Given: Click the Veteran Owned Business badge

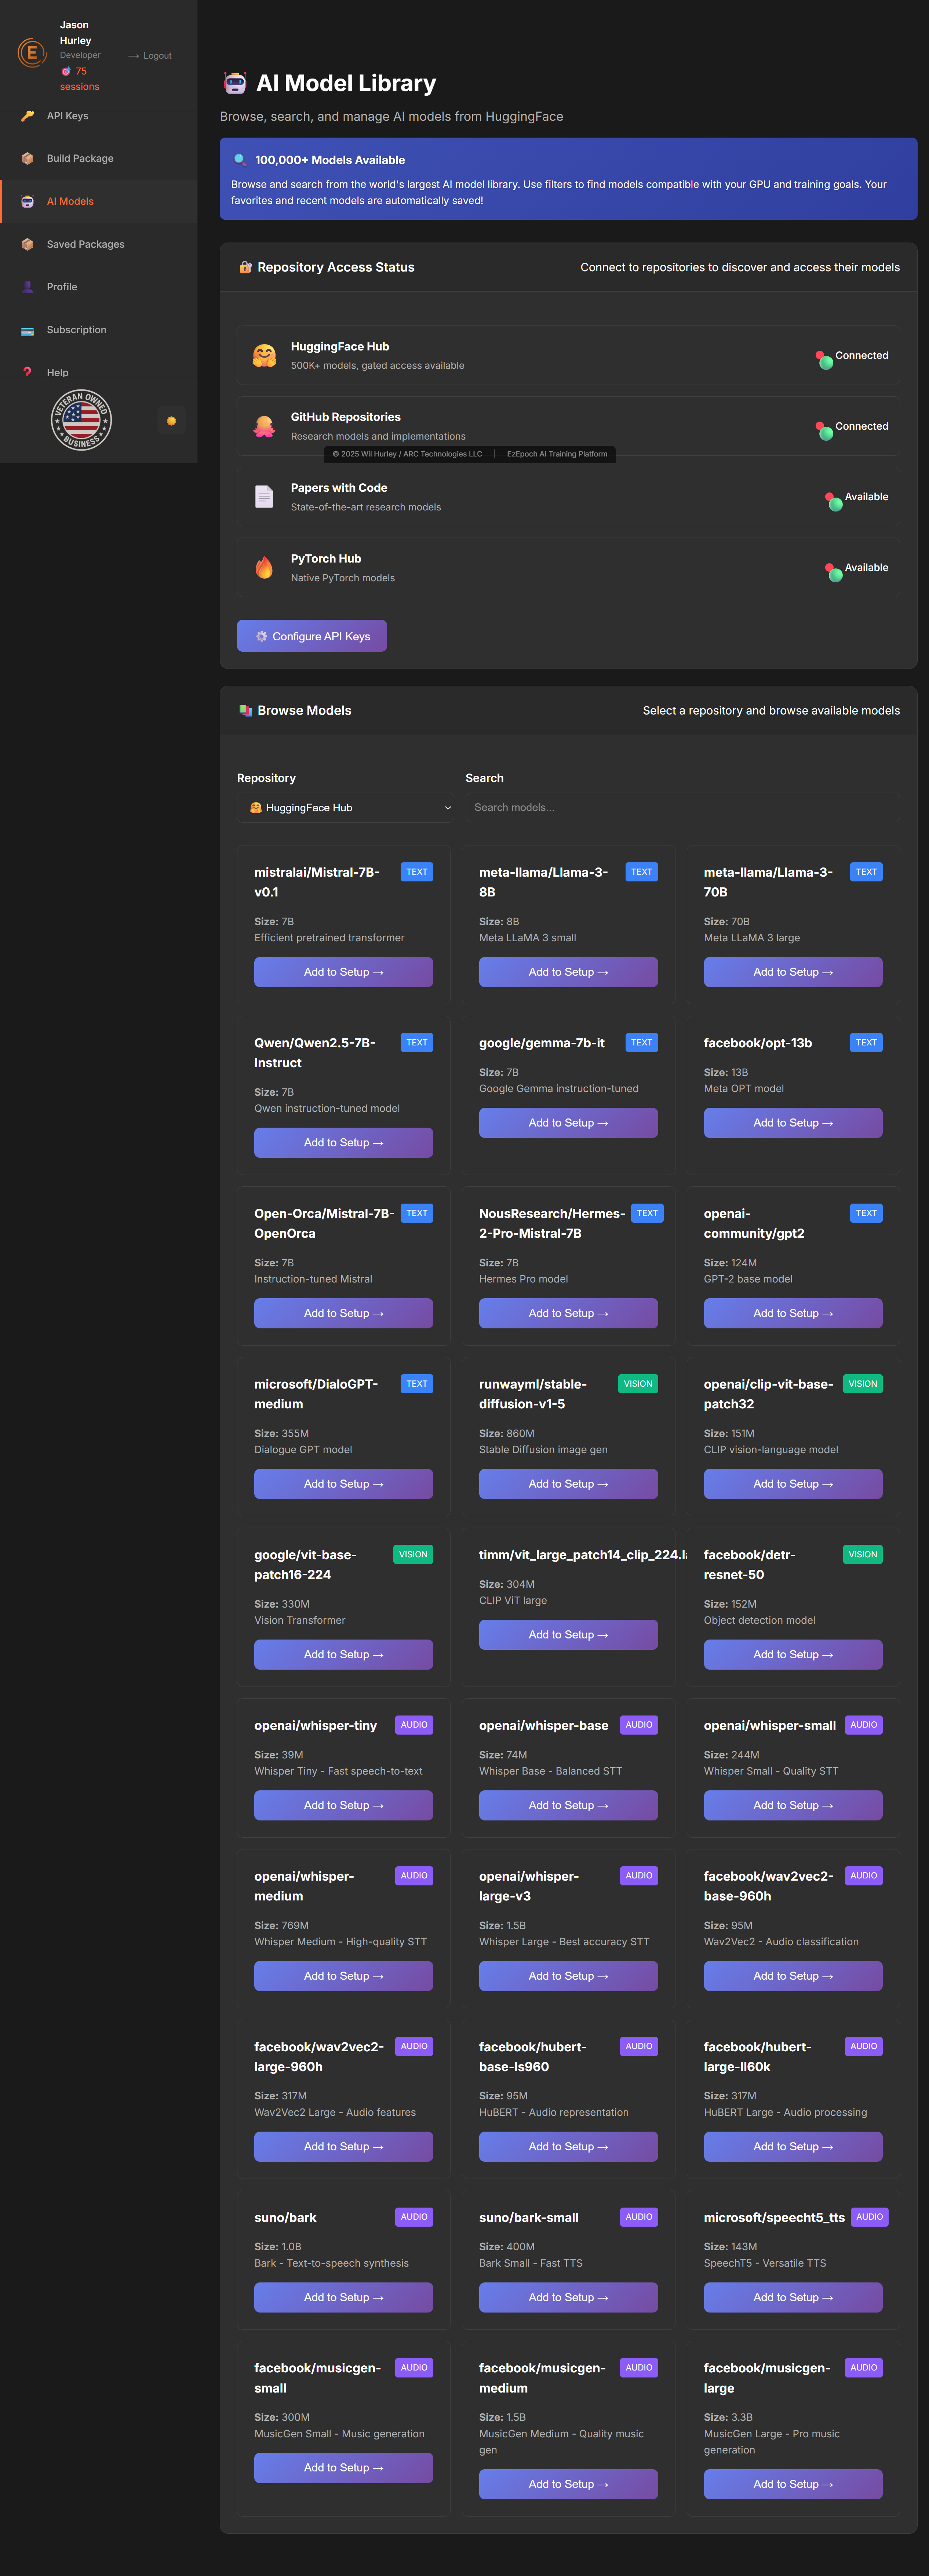Looking at the screenshot, I should point(81,420).
